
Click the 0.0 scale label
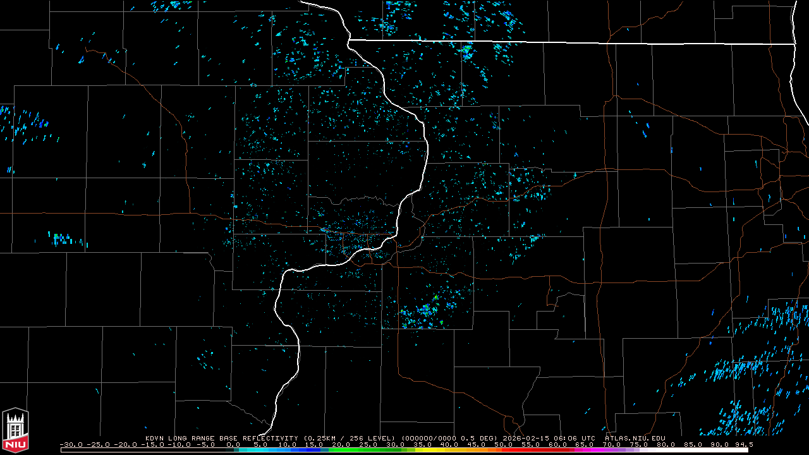click(233, 445)
